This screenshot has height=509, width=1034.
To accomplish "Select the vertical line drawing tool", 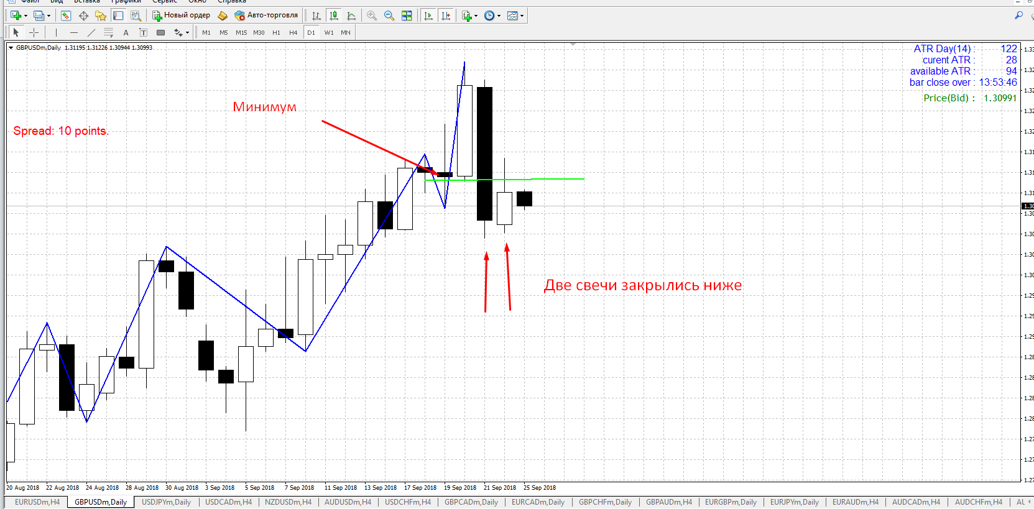I will tap(56, 32).
